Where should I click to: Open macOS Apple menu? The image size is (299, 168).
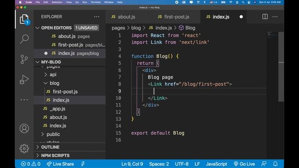click(20, 2)
